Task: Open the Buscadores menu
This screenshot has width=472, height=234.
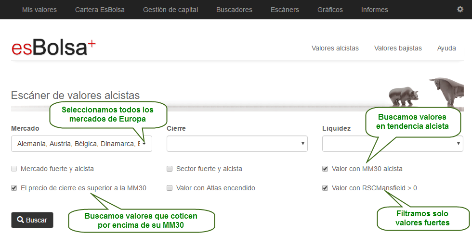Action: pyautogui.click(x=234, y=10)
